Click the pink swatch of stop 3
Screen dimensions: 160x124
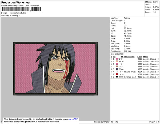tap(117, 64)
